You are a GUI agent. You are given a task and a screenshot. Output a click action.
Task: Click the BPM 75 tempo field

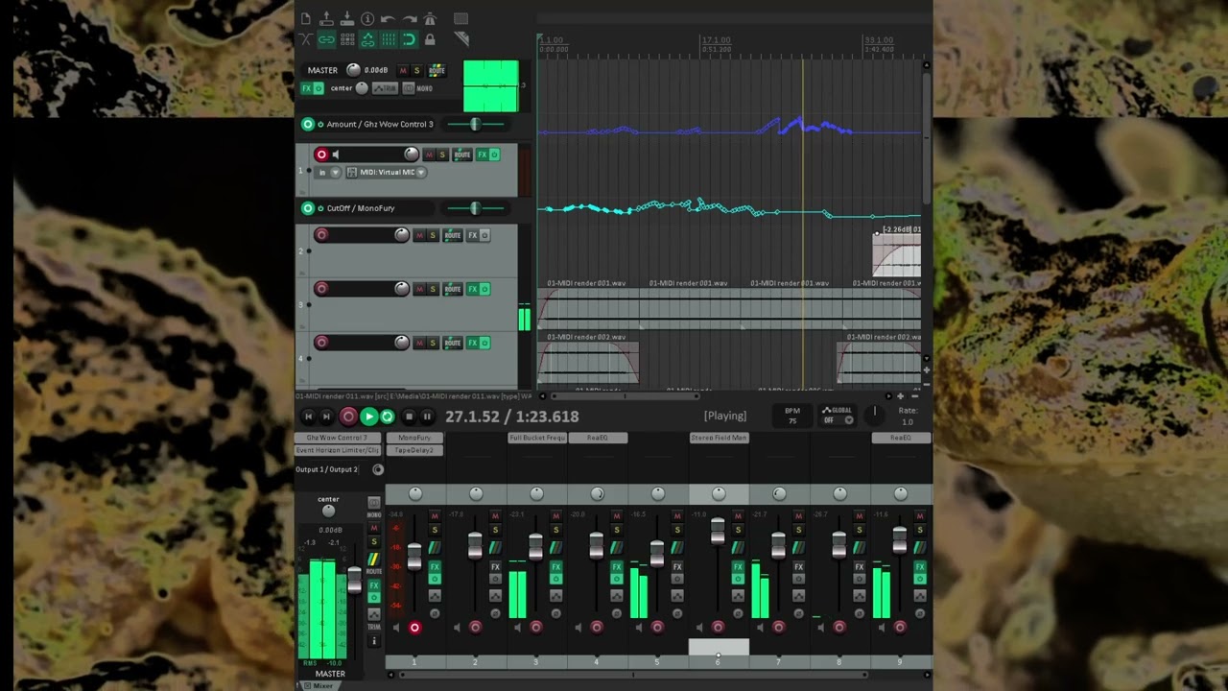coord(792,416)
